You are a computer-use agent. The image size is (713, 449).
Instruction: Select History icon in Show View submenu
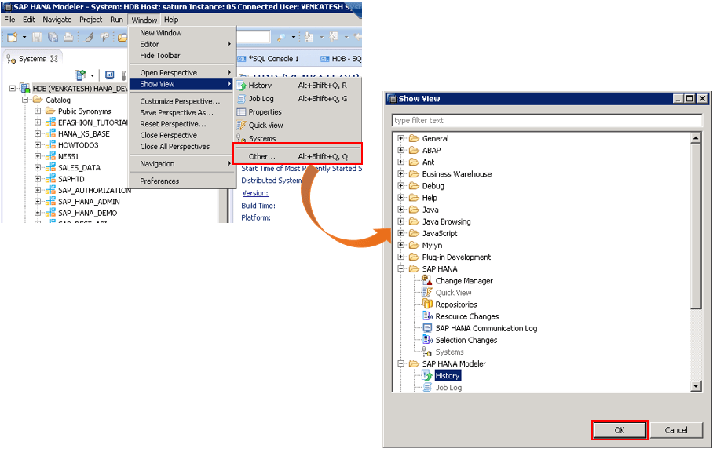coord(241,86)
